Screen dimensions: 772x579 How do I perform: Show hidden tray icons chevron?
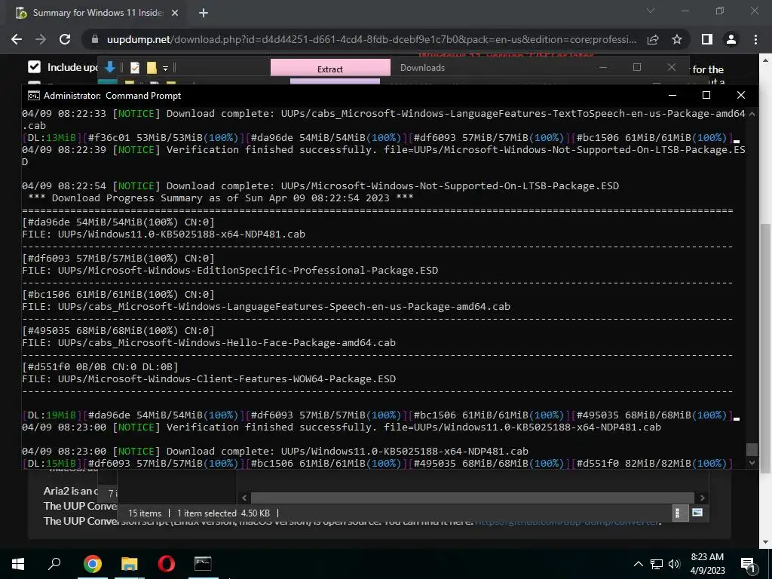638,564
